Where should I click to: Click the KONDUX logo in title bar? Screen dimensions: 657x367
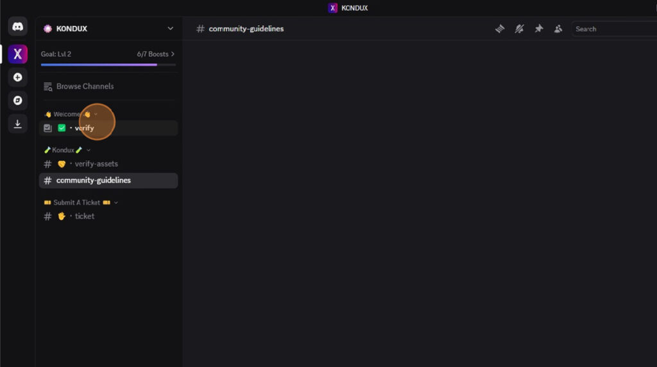click(x=333, y=8)
